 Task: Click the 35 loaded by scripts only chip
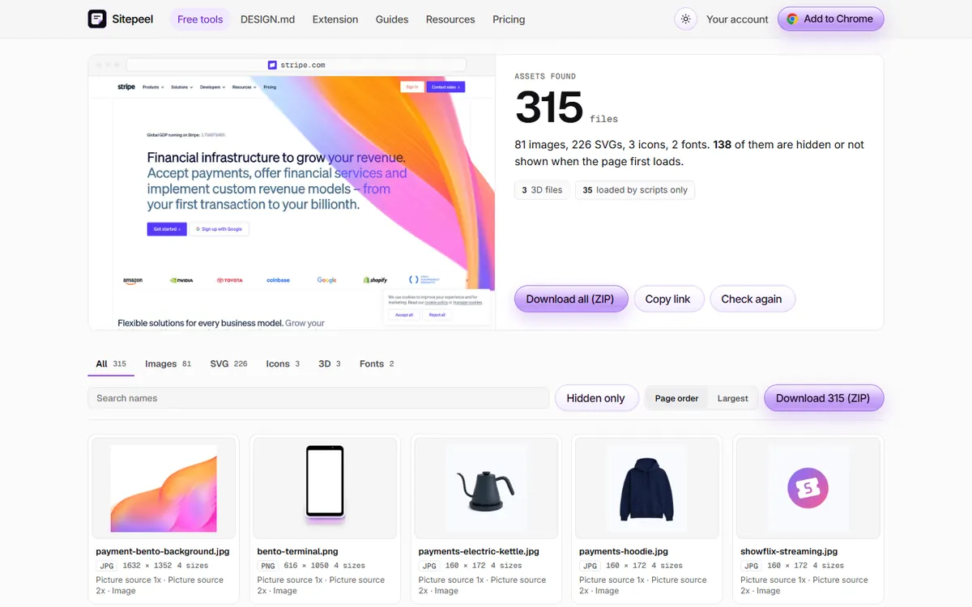click(635, 190)
